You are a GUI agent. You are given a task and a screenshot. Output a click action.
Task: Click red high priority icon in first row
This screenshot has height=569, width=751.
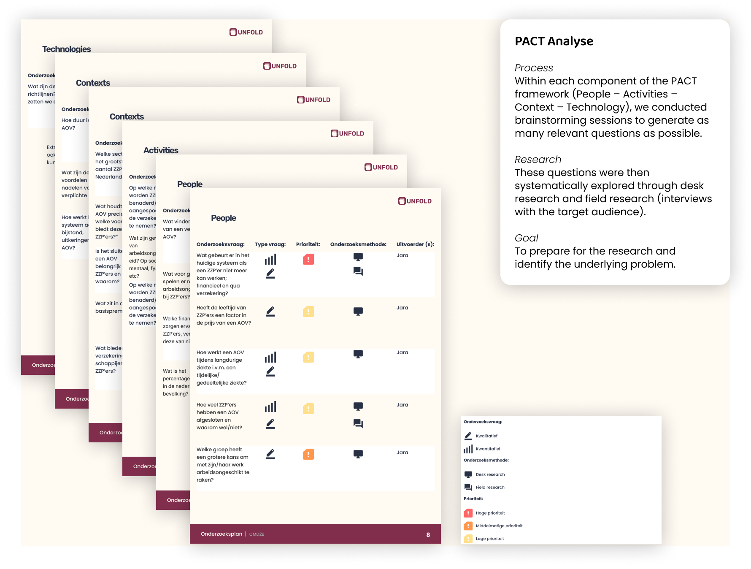(308, 259)
